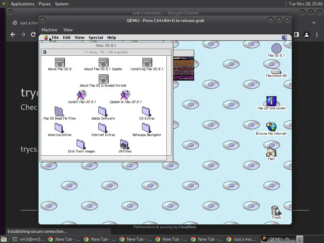
Task: Open the QEMU Machine menu
Action: coord(49,30)
